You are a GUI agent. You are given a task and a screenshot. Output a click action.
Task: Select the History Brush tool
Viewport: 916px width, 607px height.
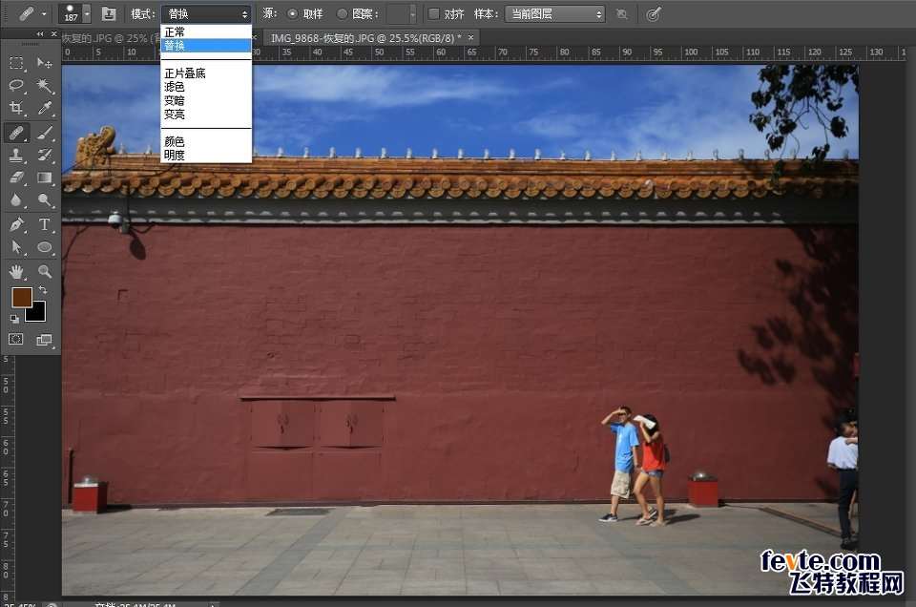tap(45, 155)
